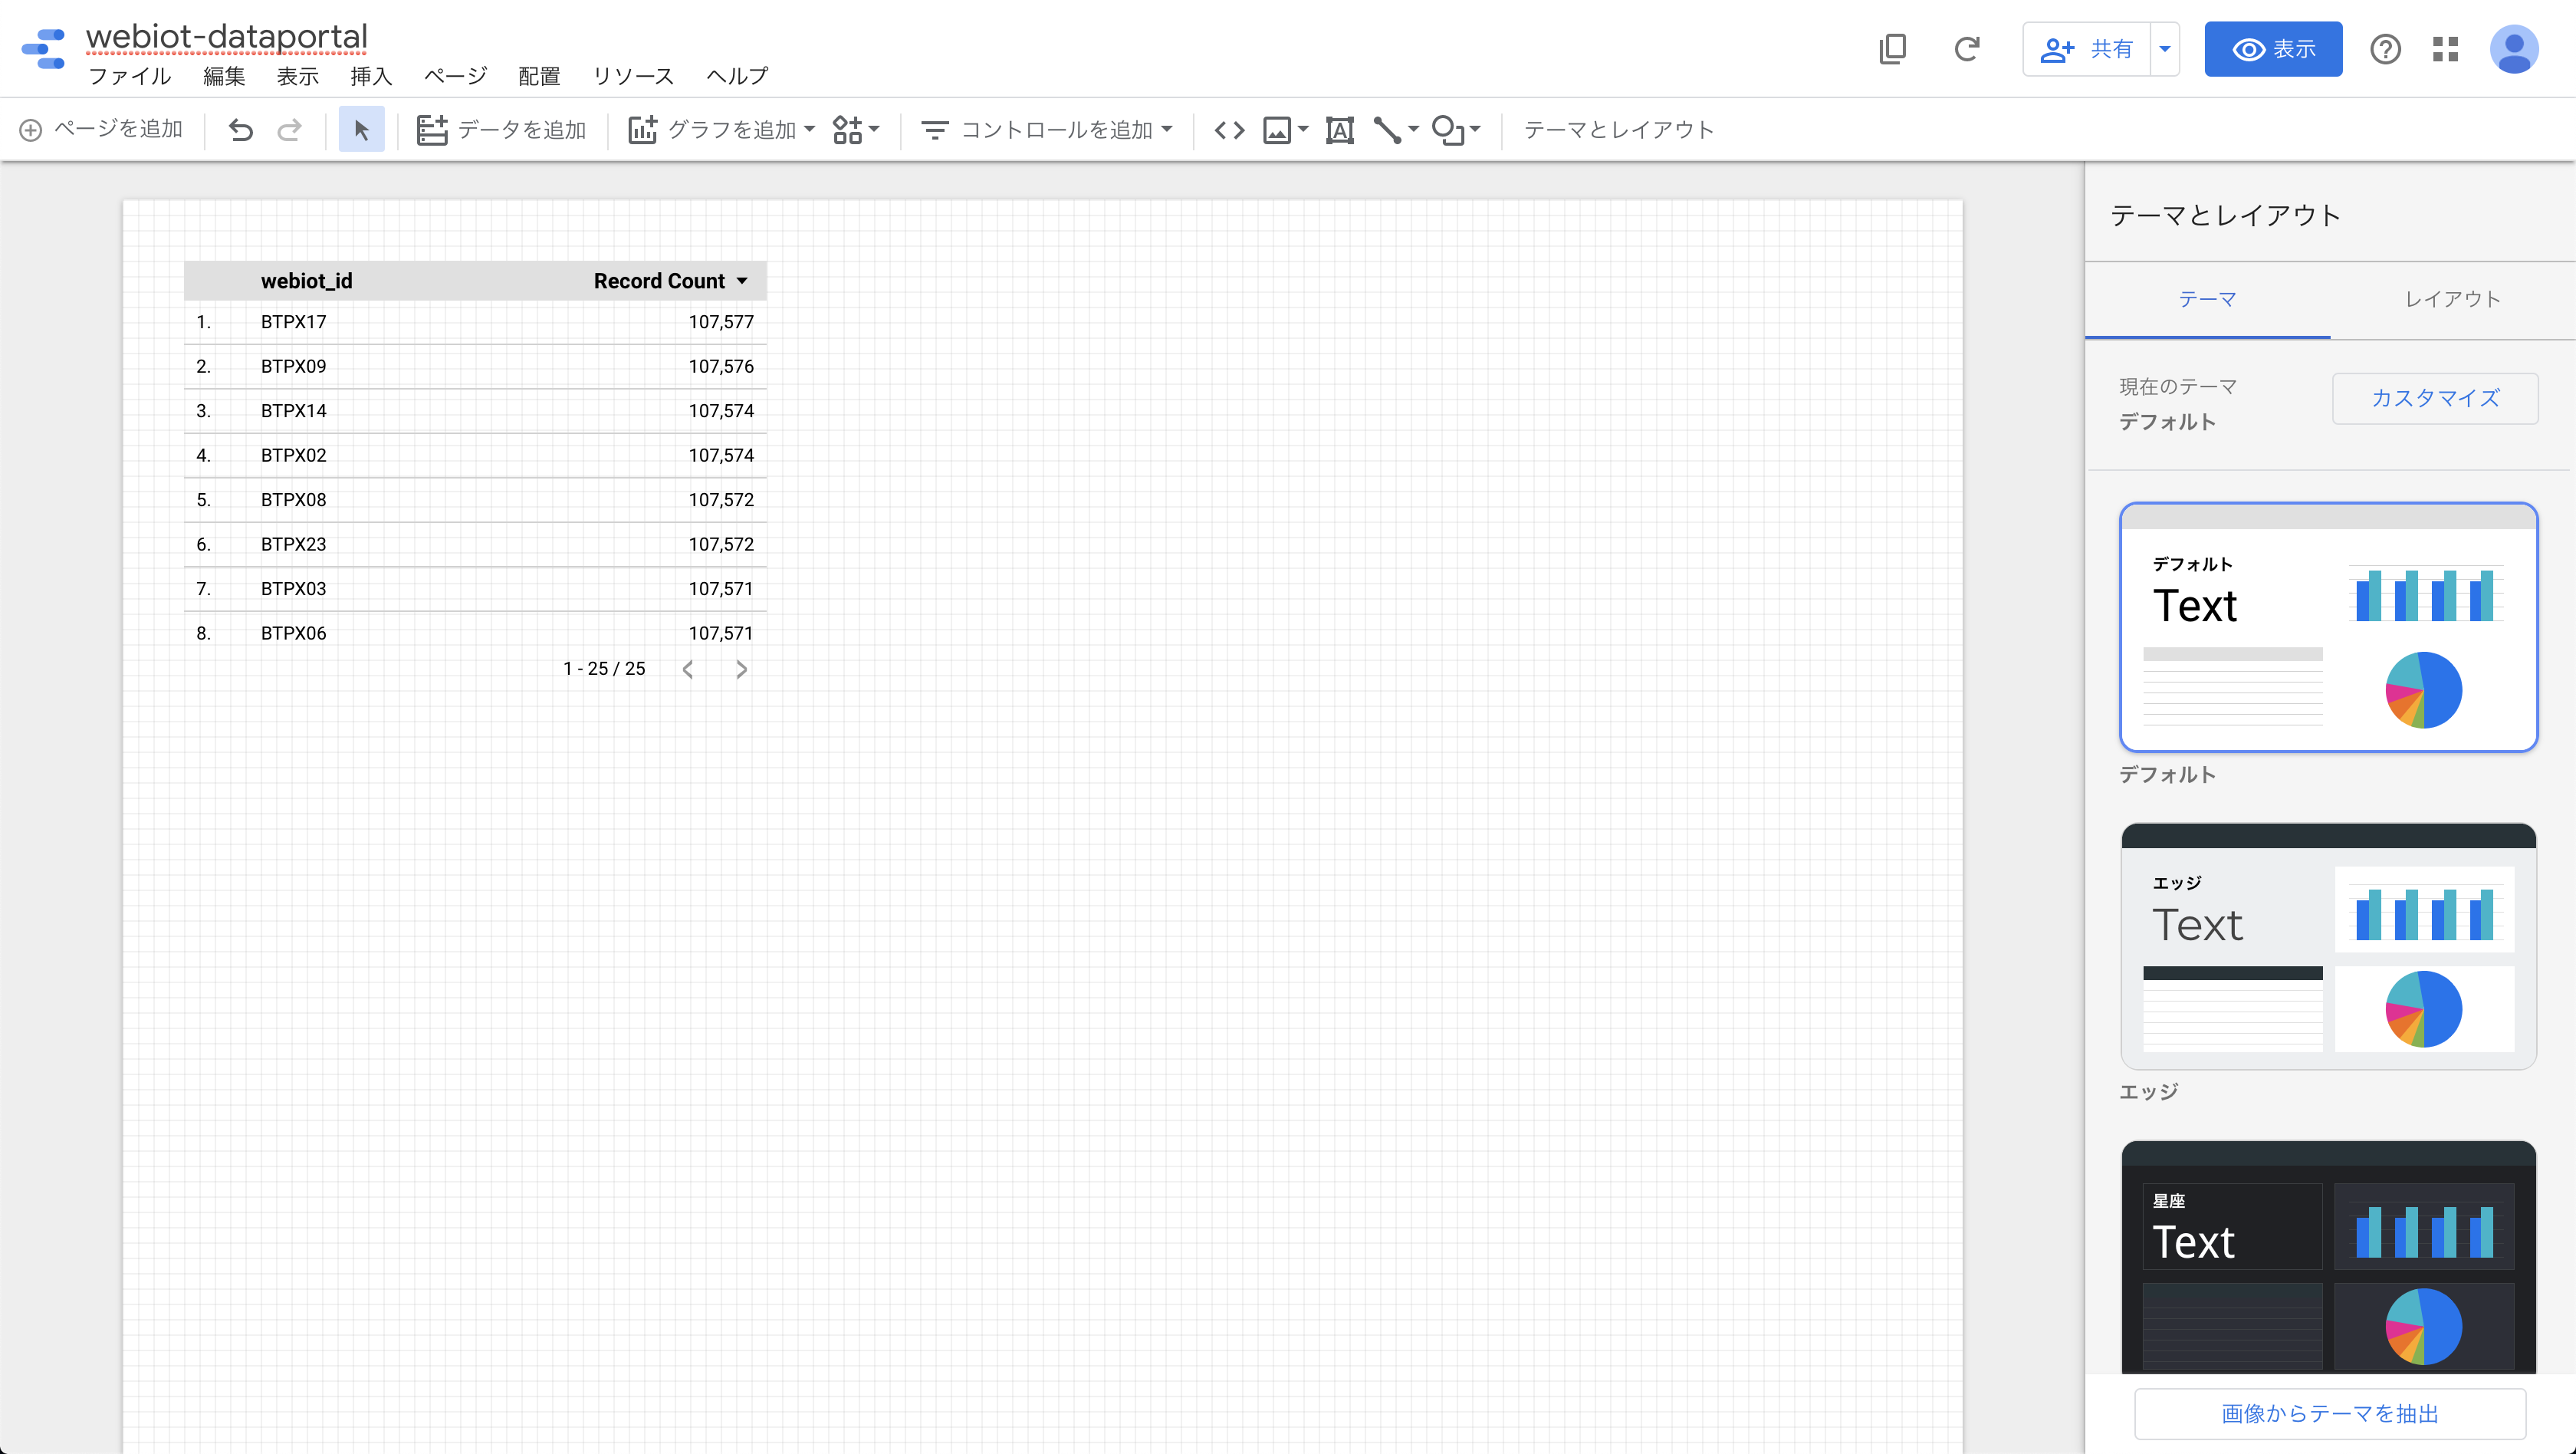This screenshot has width=2576, height=1454.
Task: Open the Google apps grid
Action: click(x=2445, y=49)
